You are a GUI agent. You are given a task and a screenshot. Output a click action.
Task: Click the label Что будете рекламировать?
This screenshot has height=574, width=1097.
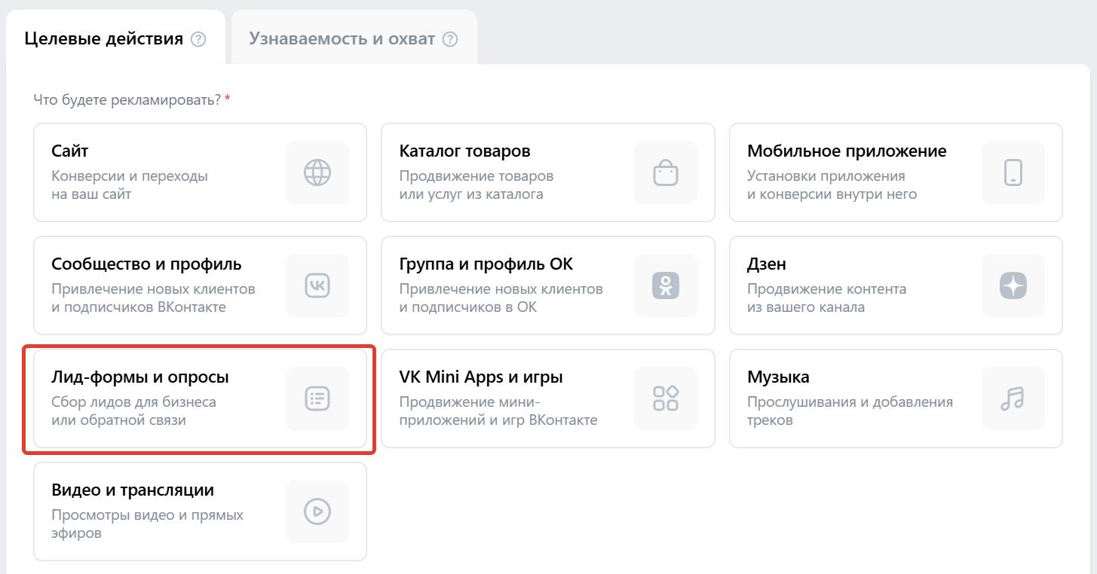[127, 99]
